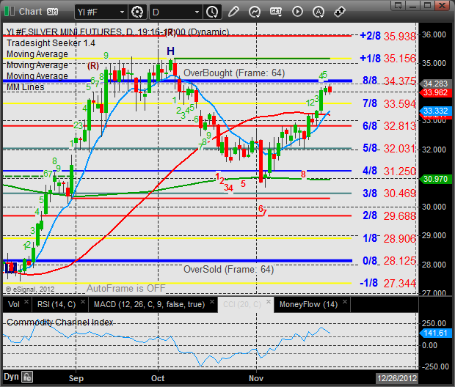The image size is (455, 387).
Task: Click the Tradesight Seeker 1.4 label
Action: point(51,43)
